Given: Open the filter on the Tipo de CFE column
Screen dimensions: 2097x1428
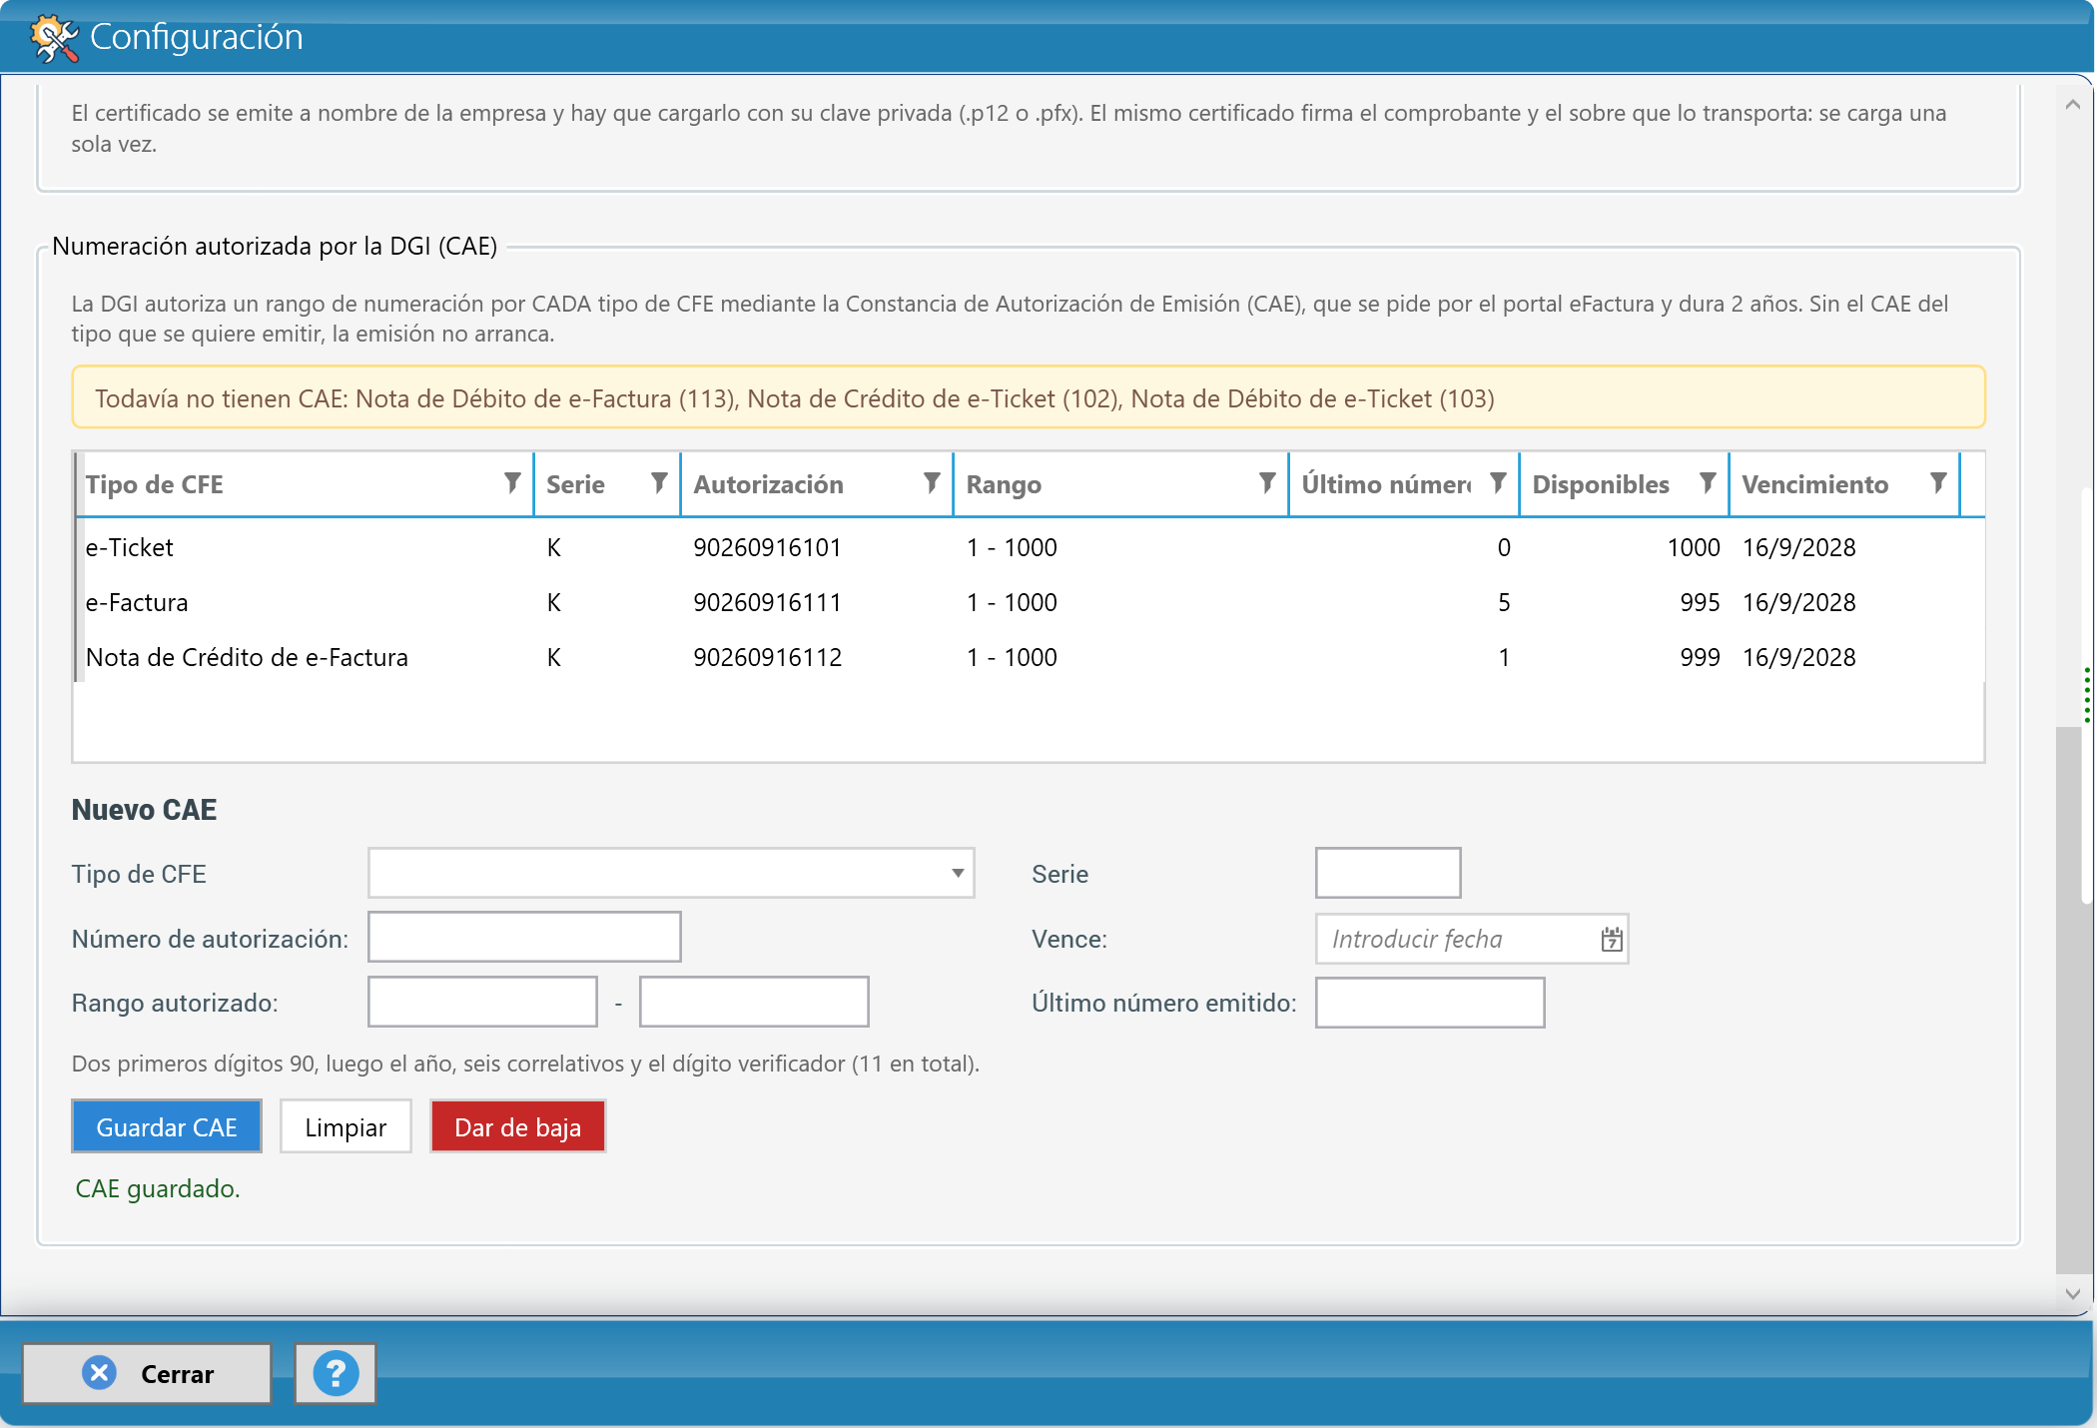Looking at the screenshot, I should tap(512, 484).
